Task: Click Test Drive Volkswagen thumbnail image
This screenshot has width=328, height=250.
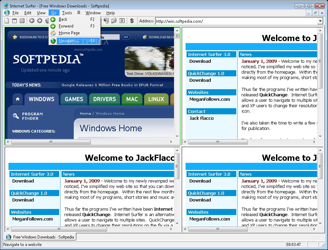Action: pos(149,61)
